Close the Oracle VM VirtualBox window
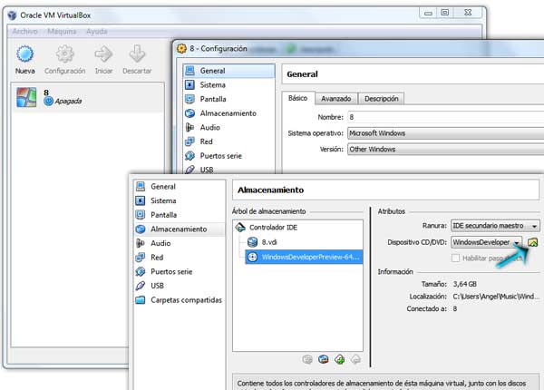 (x=468, y=13)
